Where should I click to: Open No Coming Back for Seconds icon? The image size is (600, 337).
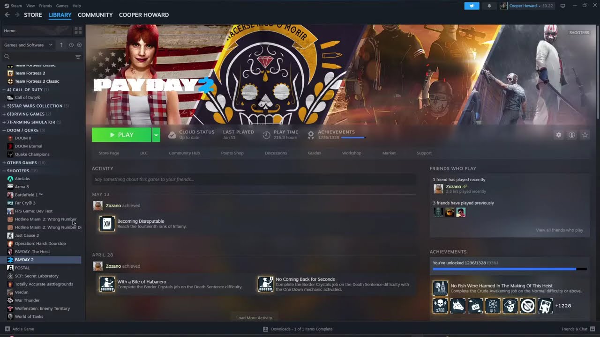pos(265,284)
